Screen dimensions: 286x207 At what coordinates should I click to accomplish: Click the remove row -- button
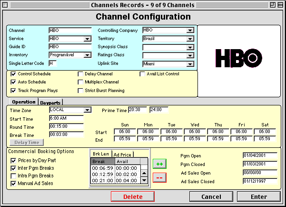click(159, 177)
